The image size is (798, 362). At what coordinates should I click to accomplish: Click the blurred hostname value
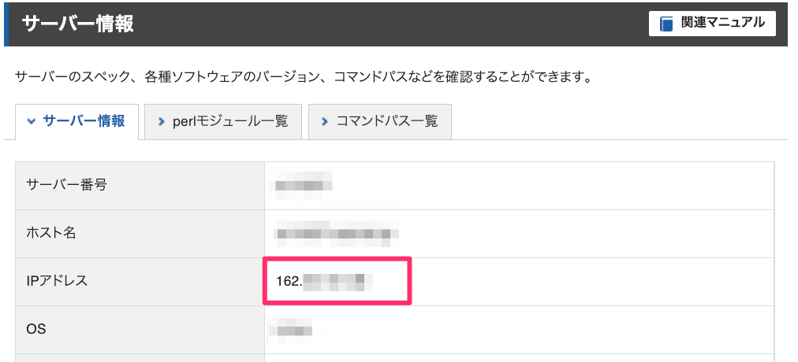click(x=336, y=232)
